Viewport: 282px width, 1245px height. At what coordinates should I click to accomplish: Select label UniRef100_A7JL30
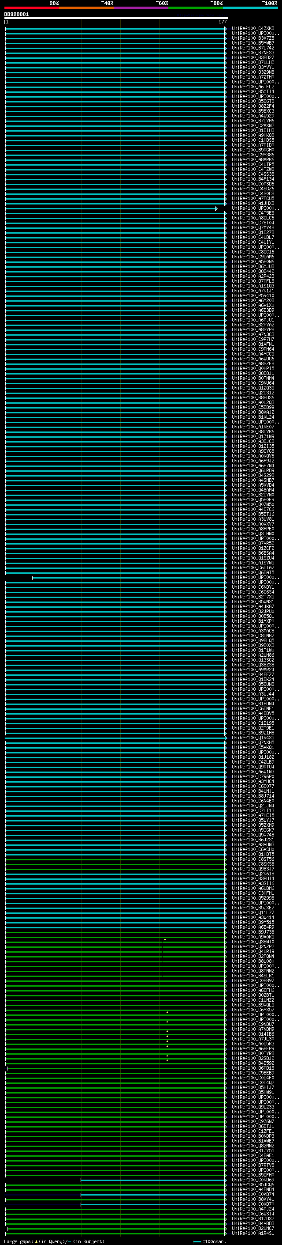(x=252, y=1039)
